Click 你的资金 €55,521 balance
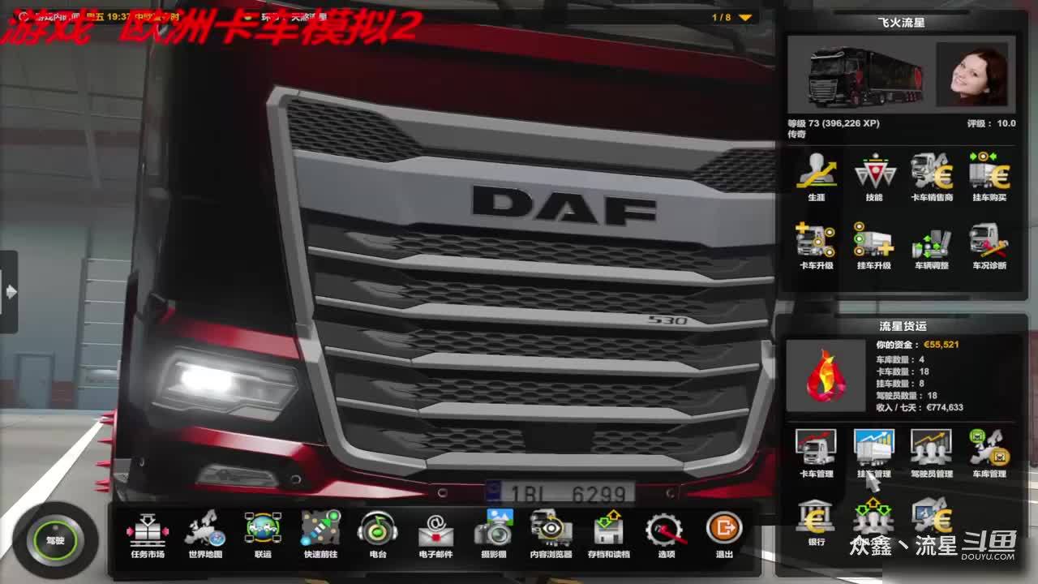1038x584 pixels. tap(917, 345)
